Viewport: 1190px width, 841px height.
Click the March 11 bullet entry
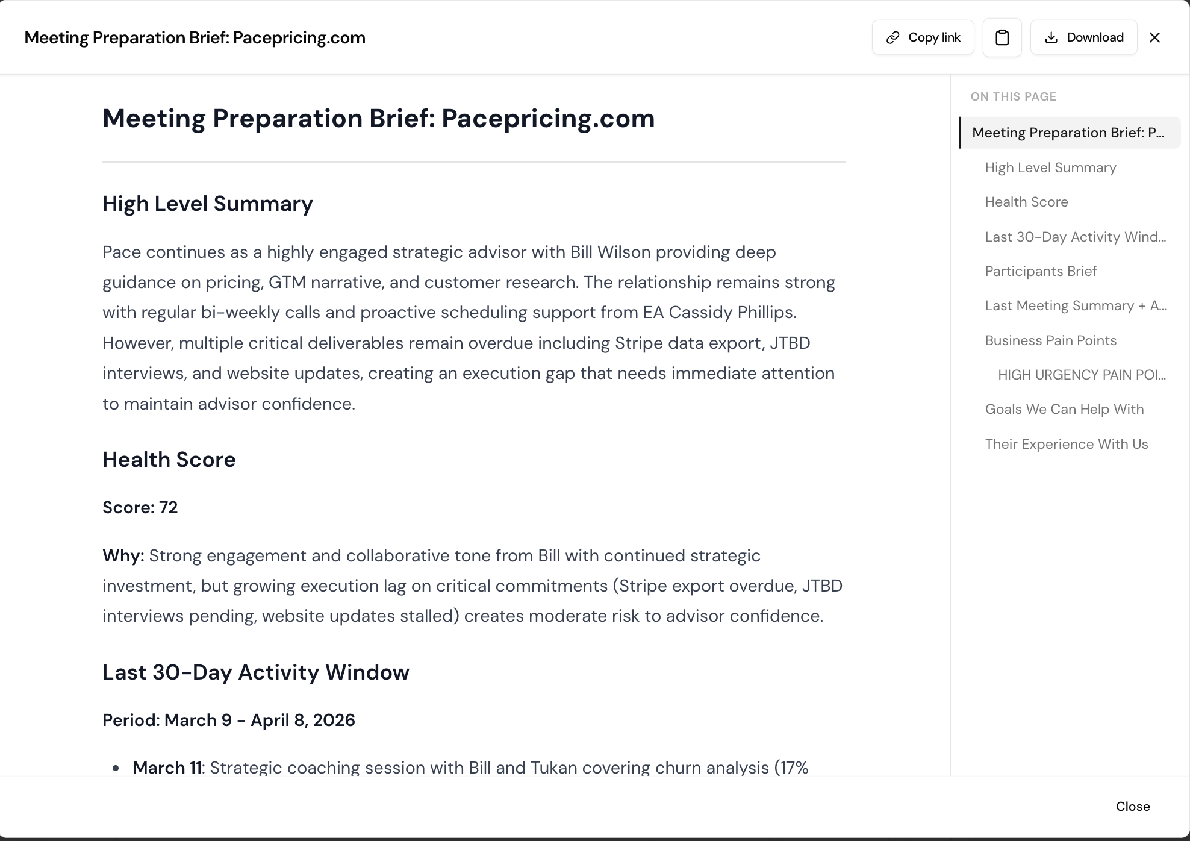click(167, 768)
